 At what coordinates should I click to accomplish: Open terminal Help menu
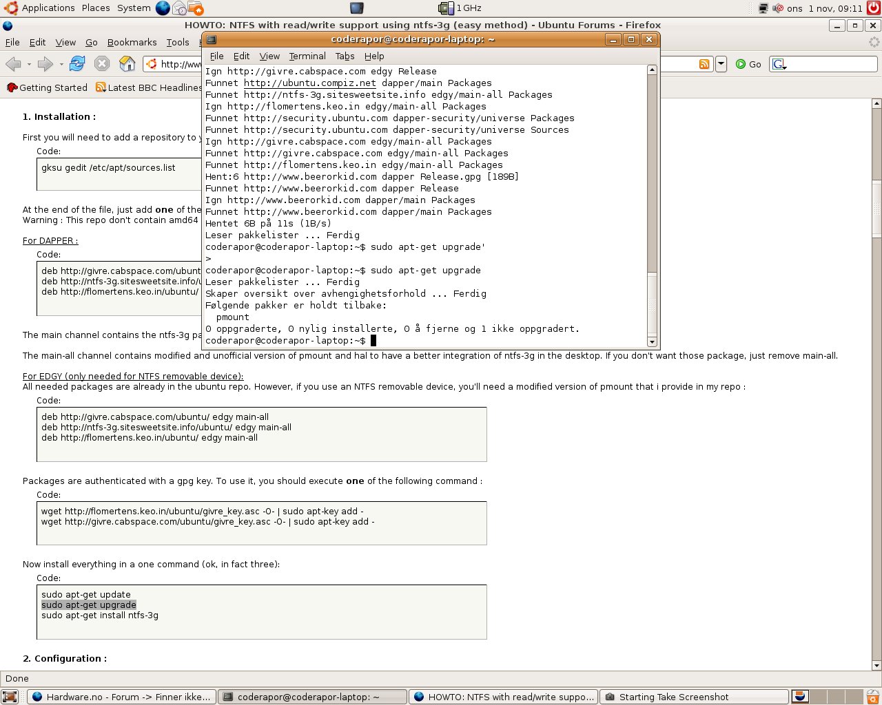pos(374,56)
